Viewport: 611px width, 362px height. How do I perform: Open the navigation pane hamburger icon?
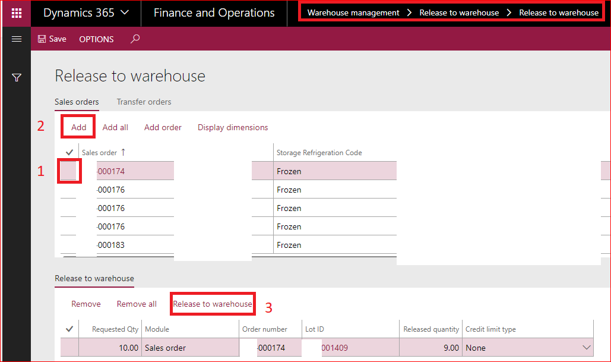16,39
